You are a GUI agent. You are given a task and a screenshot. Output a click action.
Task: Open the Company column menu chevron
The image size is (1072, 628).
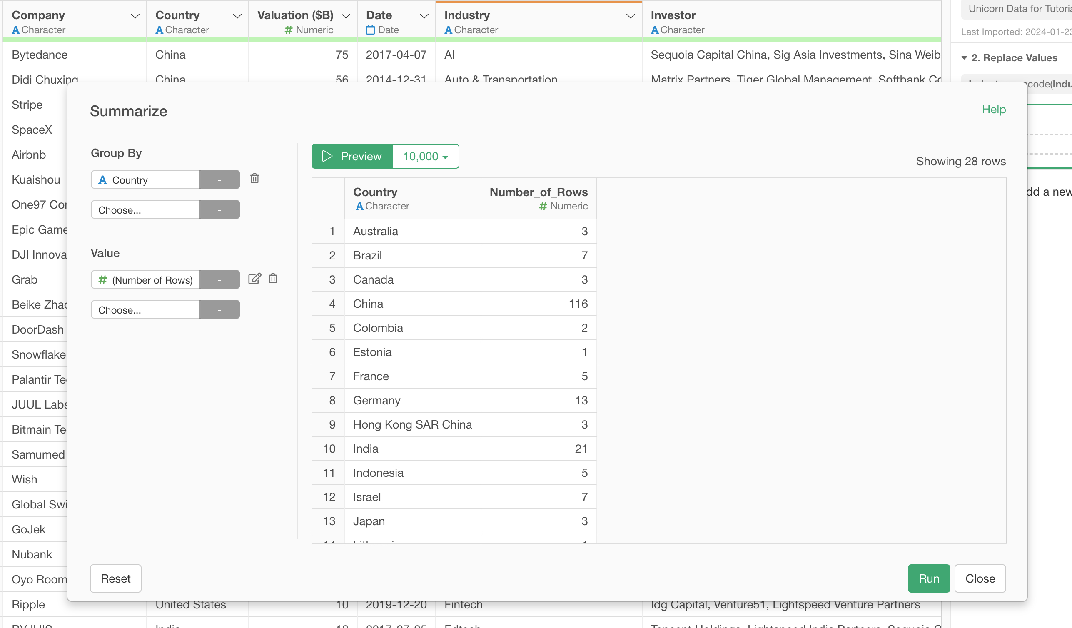[x=135, y=16]
